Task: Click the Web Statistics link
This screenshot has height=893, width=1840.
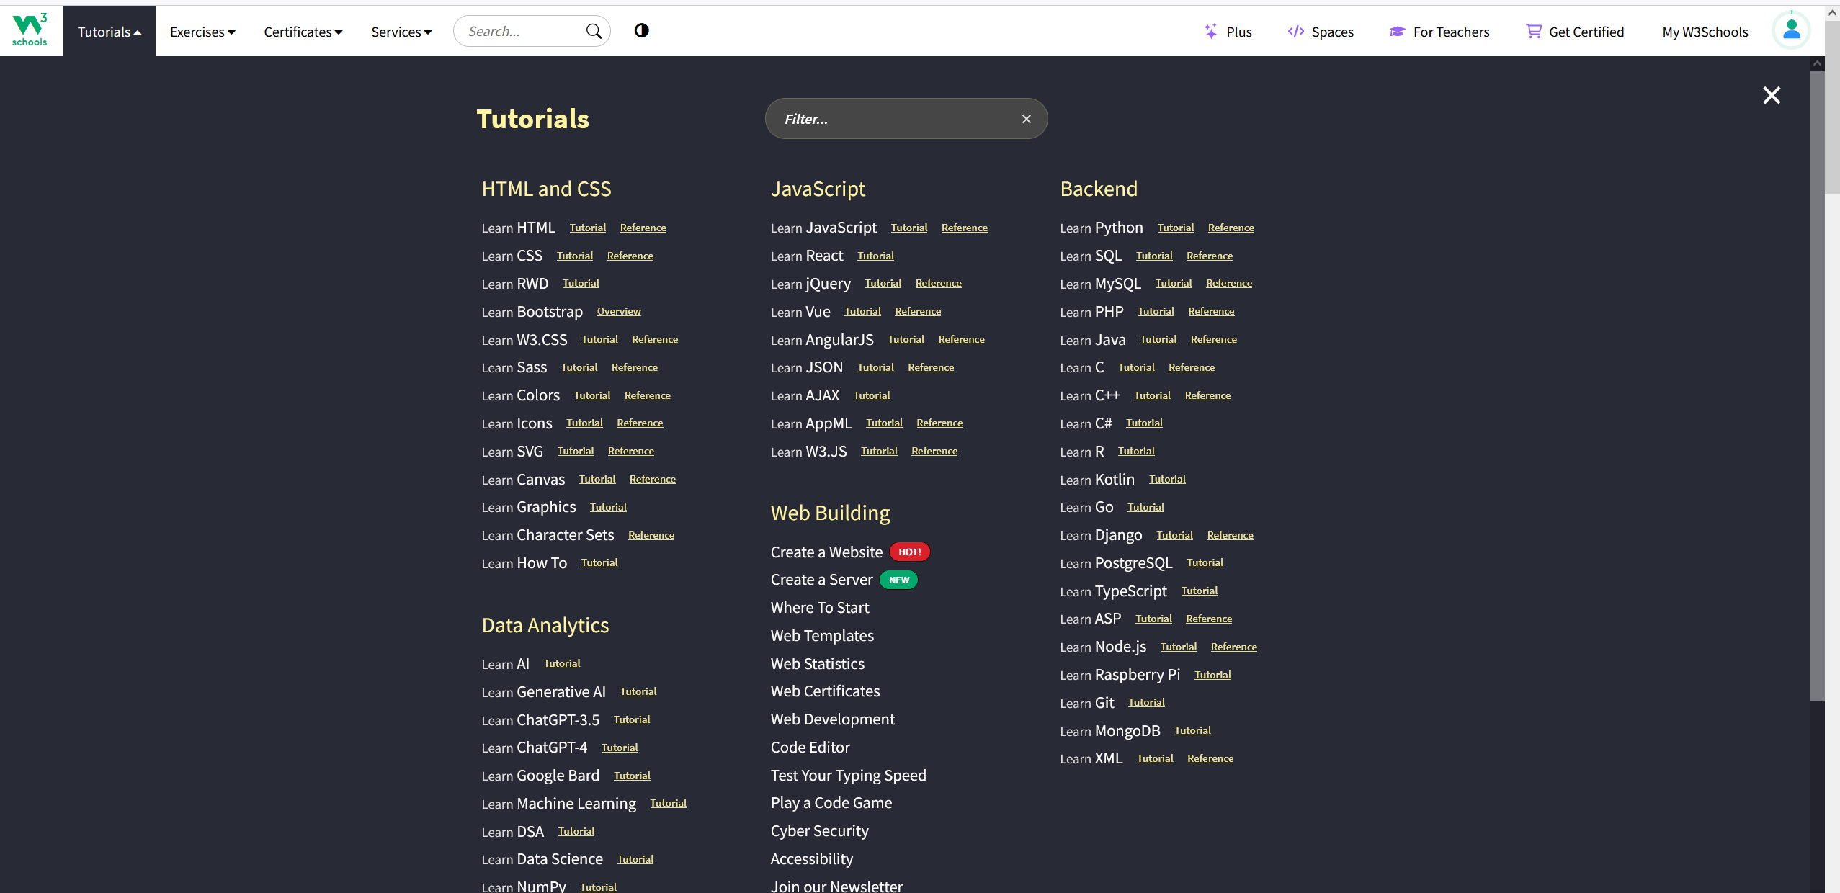Action: click(817, 664)
